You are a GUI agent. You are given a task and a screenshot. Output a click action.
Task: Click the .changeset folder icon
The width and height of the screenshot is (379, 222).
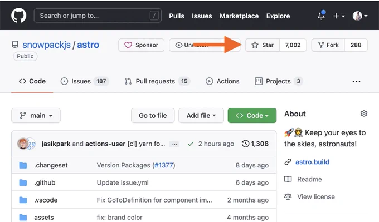(x=23, y=165)
